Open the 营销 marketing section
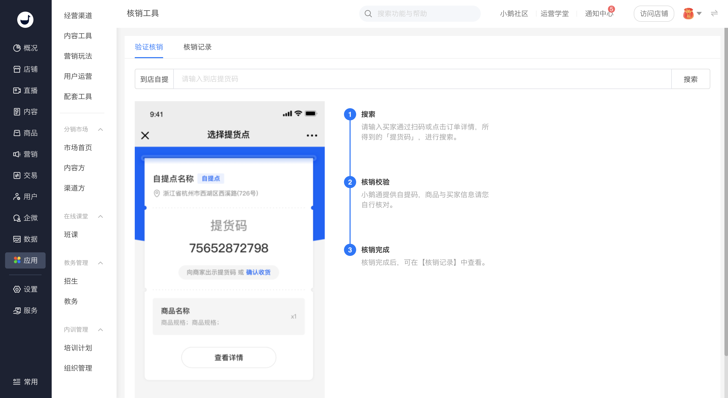 (25, 154)
